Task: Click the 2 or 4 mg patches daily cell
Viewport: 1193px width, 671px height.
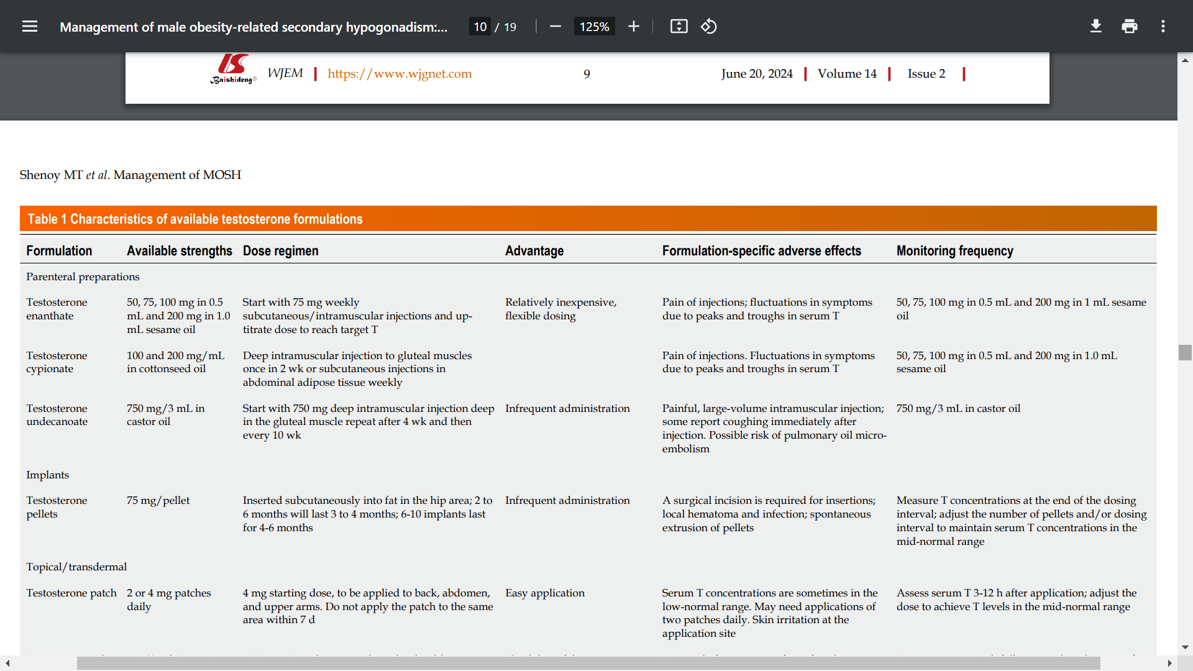Action: click(x=169, y=600)
